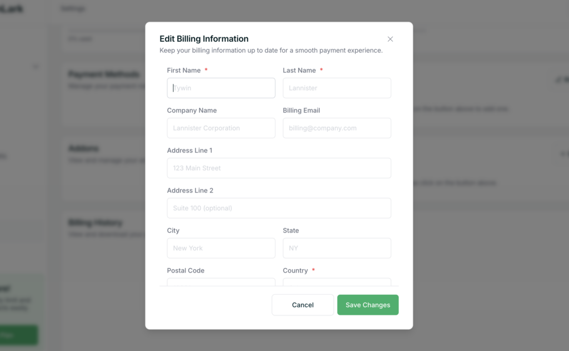Click the First Name field label
The height and width of the screenshot is (351, 569).
(184, 71)
